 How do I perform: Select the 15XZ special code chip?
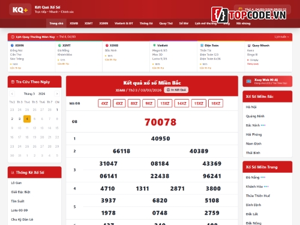[x=199, y=103]
